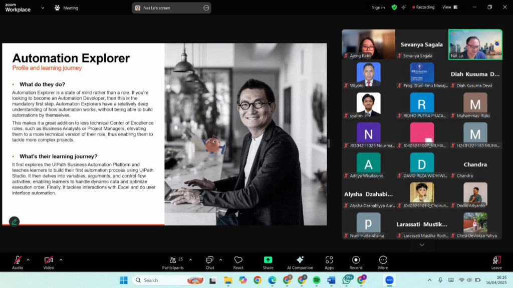Screen dimensions: 513x288
Task: Open options ellipsis for Nat Lo's screen
Action: (206, 8)
